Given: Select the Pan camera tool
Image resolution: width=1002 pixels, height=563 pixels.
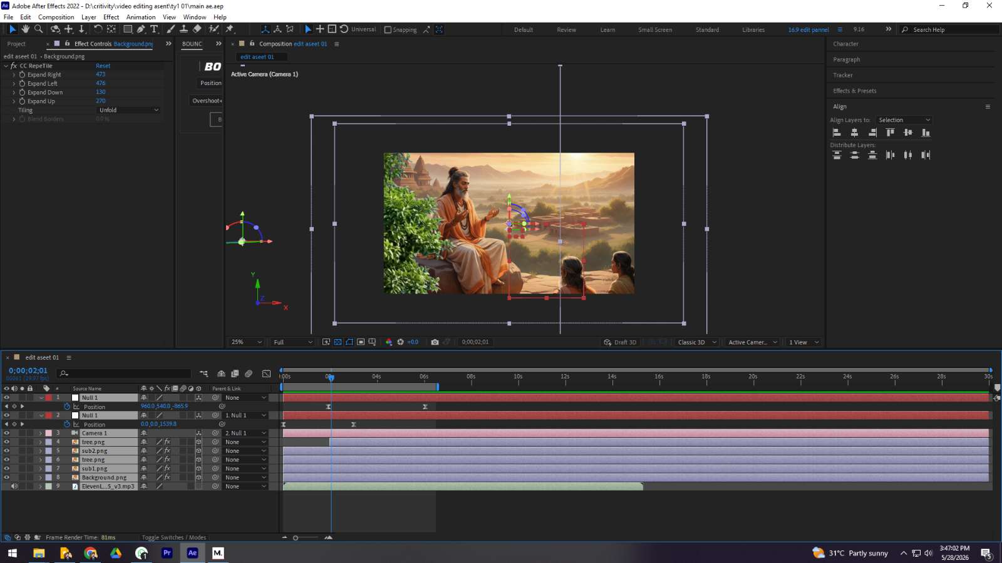Looking at the screenshot, I should (69, 29).
